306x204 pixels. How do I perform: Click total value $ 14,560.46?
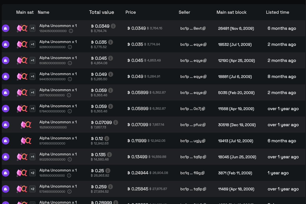[x=100, y=159]
